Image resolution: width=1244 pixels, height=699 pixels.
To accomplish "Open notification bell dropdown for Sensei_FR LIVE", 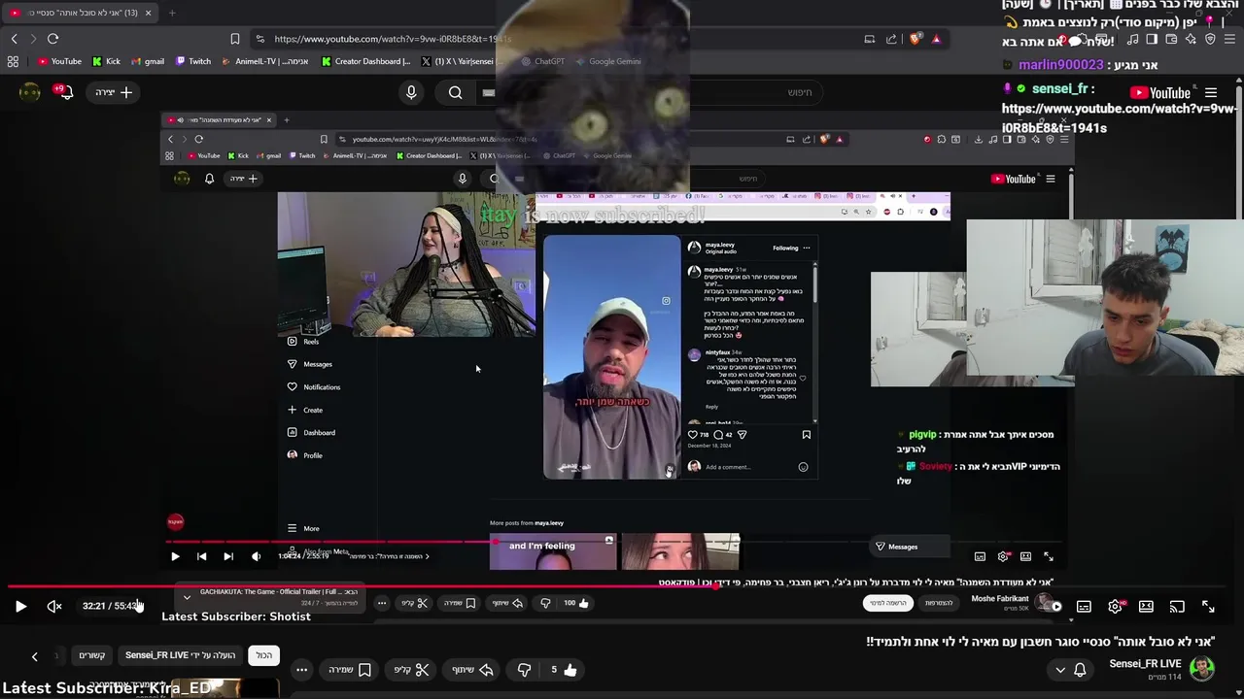I will pyautogui.click(x=1070, y=670).
